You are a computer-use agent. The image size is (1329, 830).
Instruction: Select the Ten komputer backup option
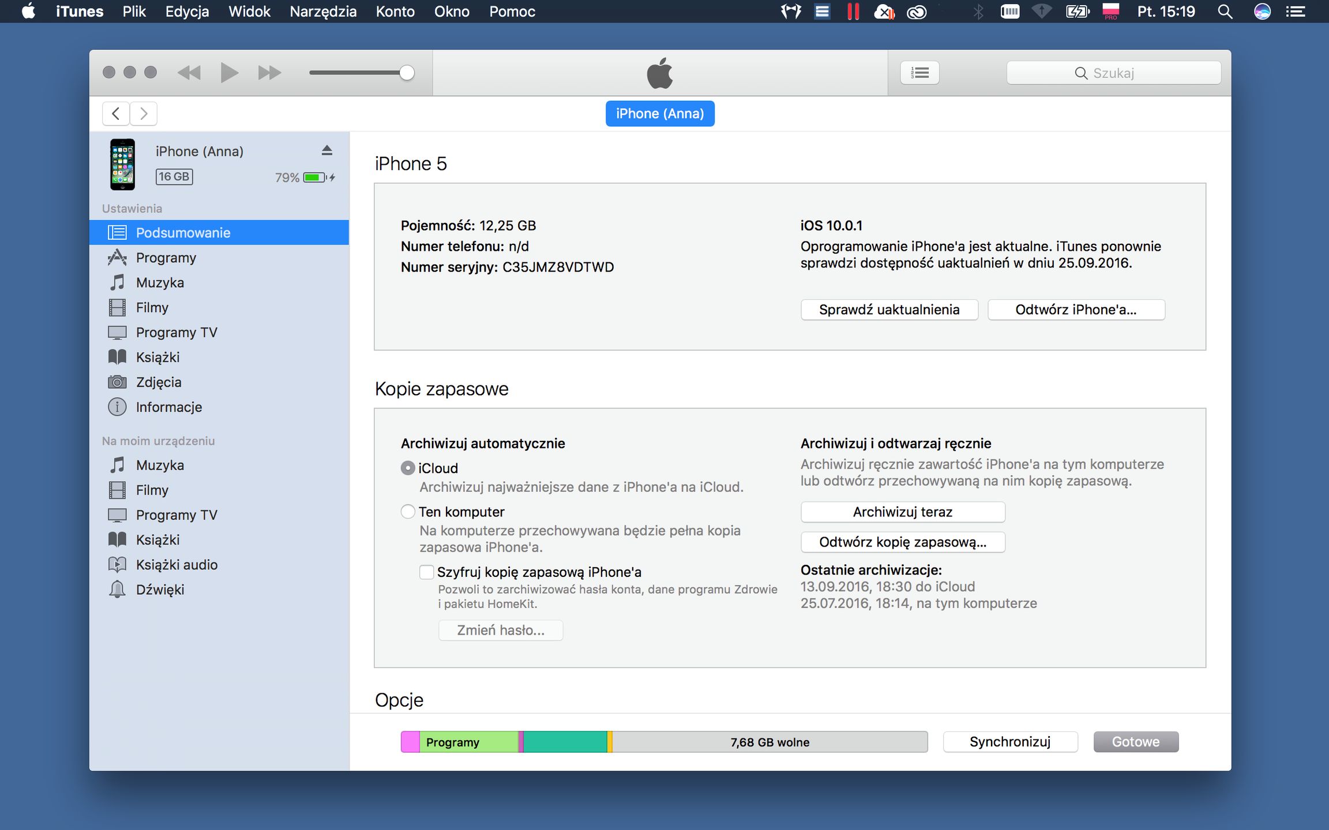pos(408,512)
